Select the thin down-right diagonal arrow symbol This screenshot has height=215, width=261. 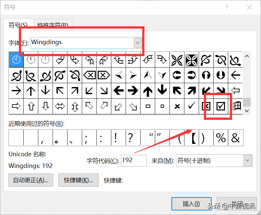tap(104, 91)
